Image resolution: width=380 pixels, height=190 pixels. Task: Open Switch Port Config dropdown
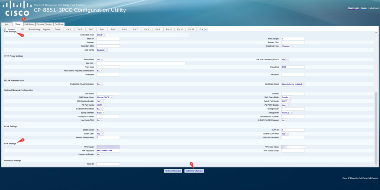pos(286,101)
